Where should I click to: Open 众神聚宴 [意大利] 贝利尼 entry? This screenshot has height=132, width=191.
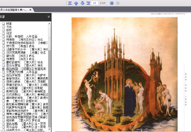point(25,88)
